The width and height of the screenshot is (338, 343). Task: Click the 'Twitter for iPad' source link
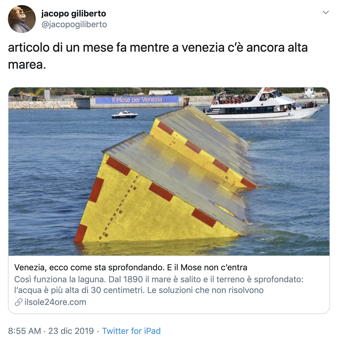tap(131, 331)
